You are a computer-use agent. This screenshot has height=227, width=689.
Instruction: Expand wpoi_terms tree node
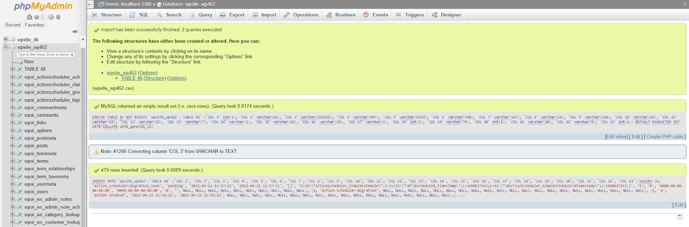click(12, 161)
